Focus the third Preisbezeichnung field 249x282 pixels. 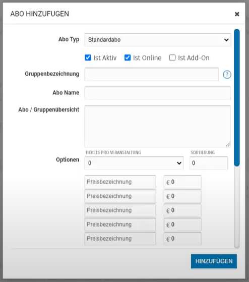120,210
